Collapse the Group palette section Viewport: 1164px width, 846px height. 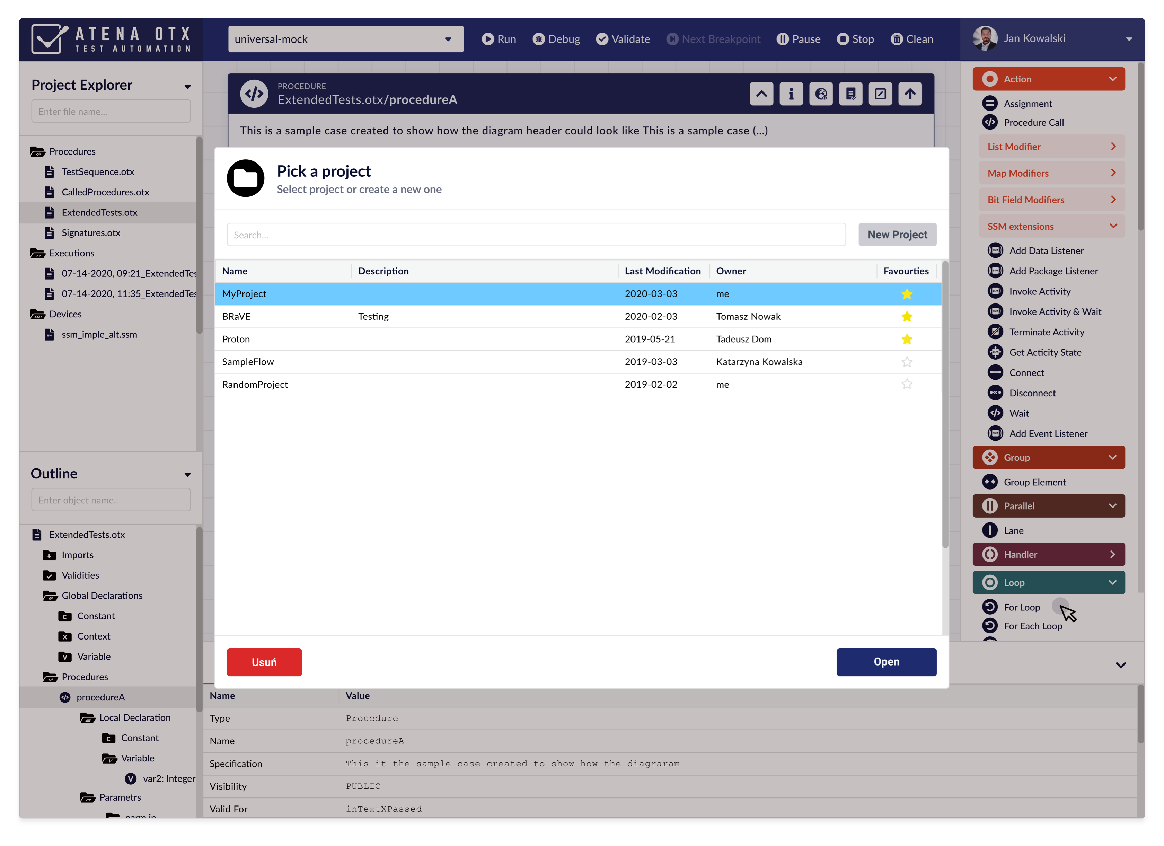tap(1049, 457)
